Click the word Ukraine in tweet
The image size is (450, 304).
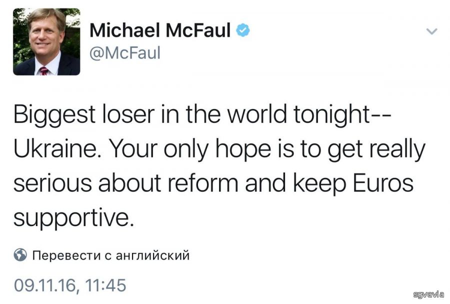[55, 148]
